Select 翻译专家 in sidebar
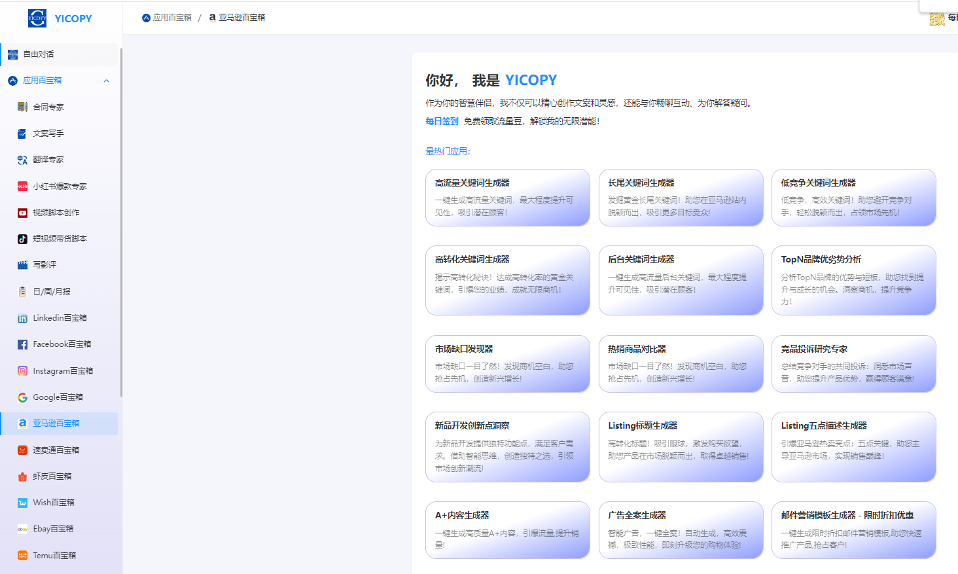958x574 pixels. (59, 160)
